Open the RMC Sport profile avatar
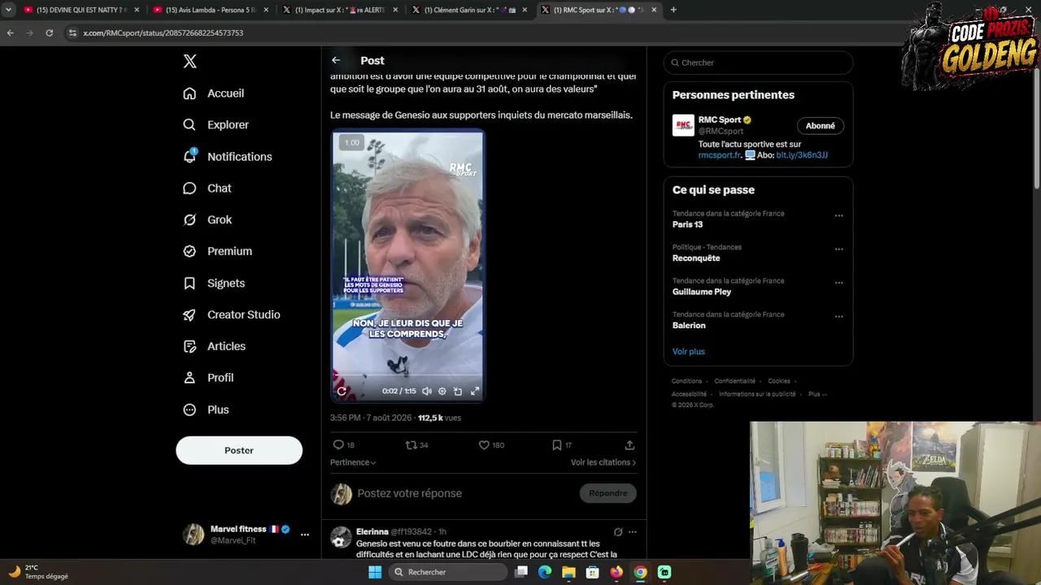 pyautogui.click(x=683, y=125)
